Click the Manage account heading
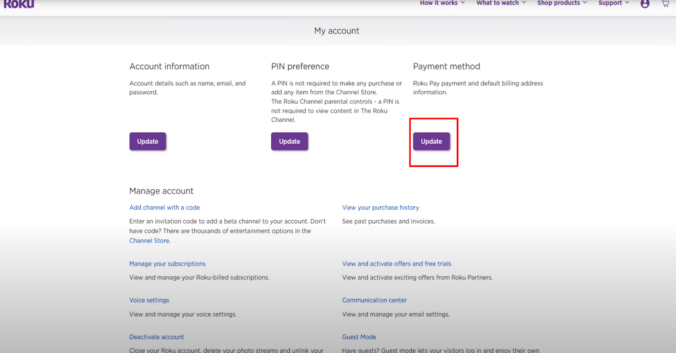Screen dimensions: 676x353 161,191
